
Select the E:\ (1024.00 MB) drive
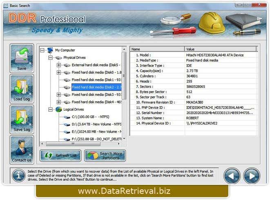pos(96,132)
